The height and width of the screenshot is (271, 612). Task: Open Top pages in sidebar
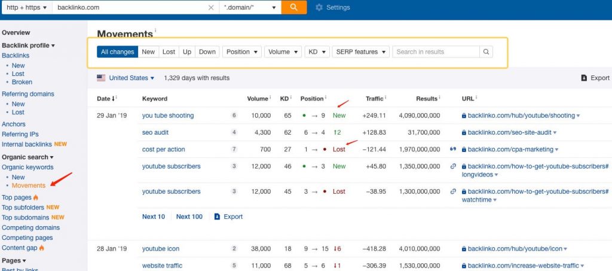(17, 197)
